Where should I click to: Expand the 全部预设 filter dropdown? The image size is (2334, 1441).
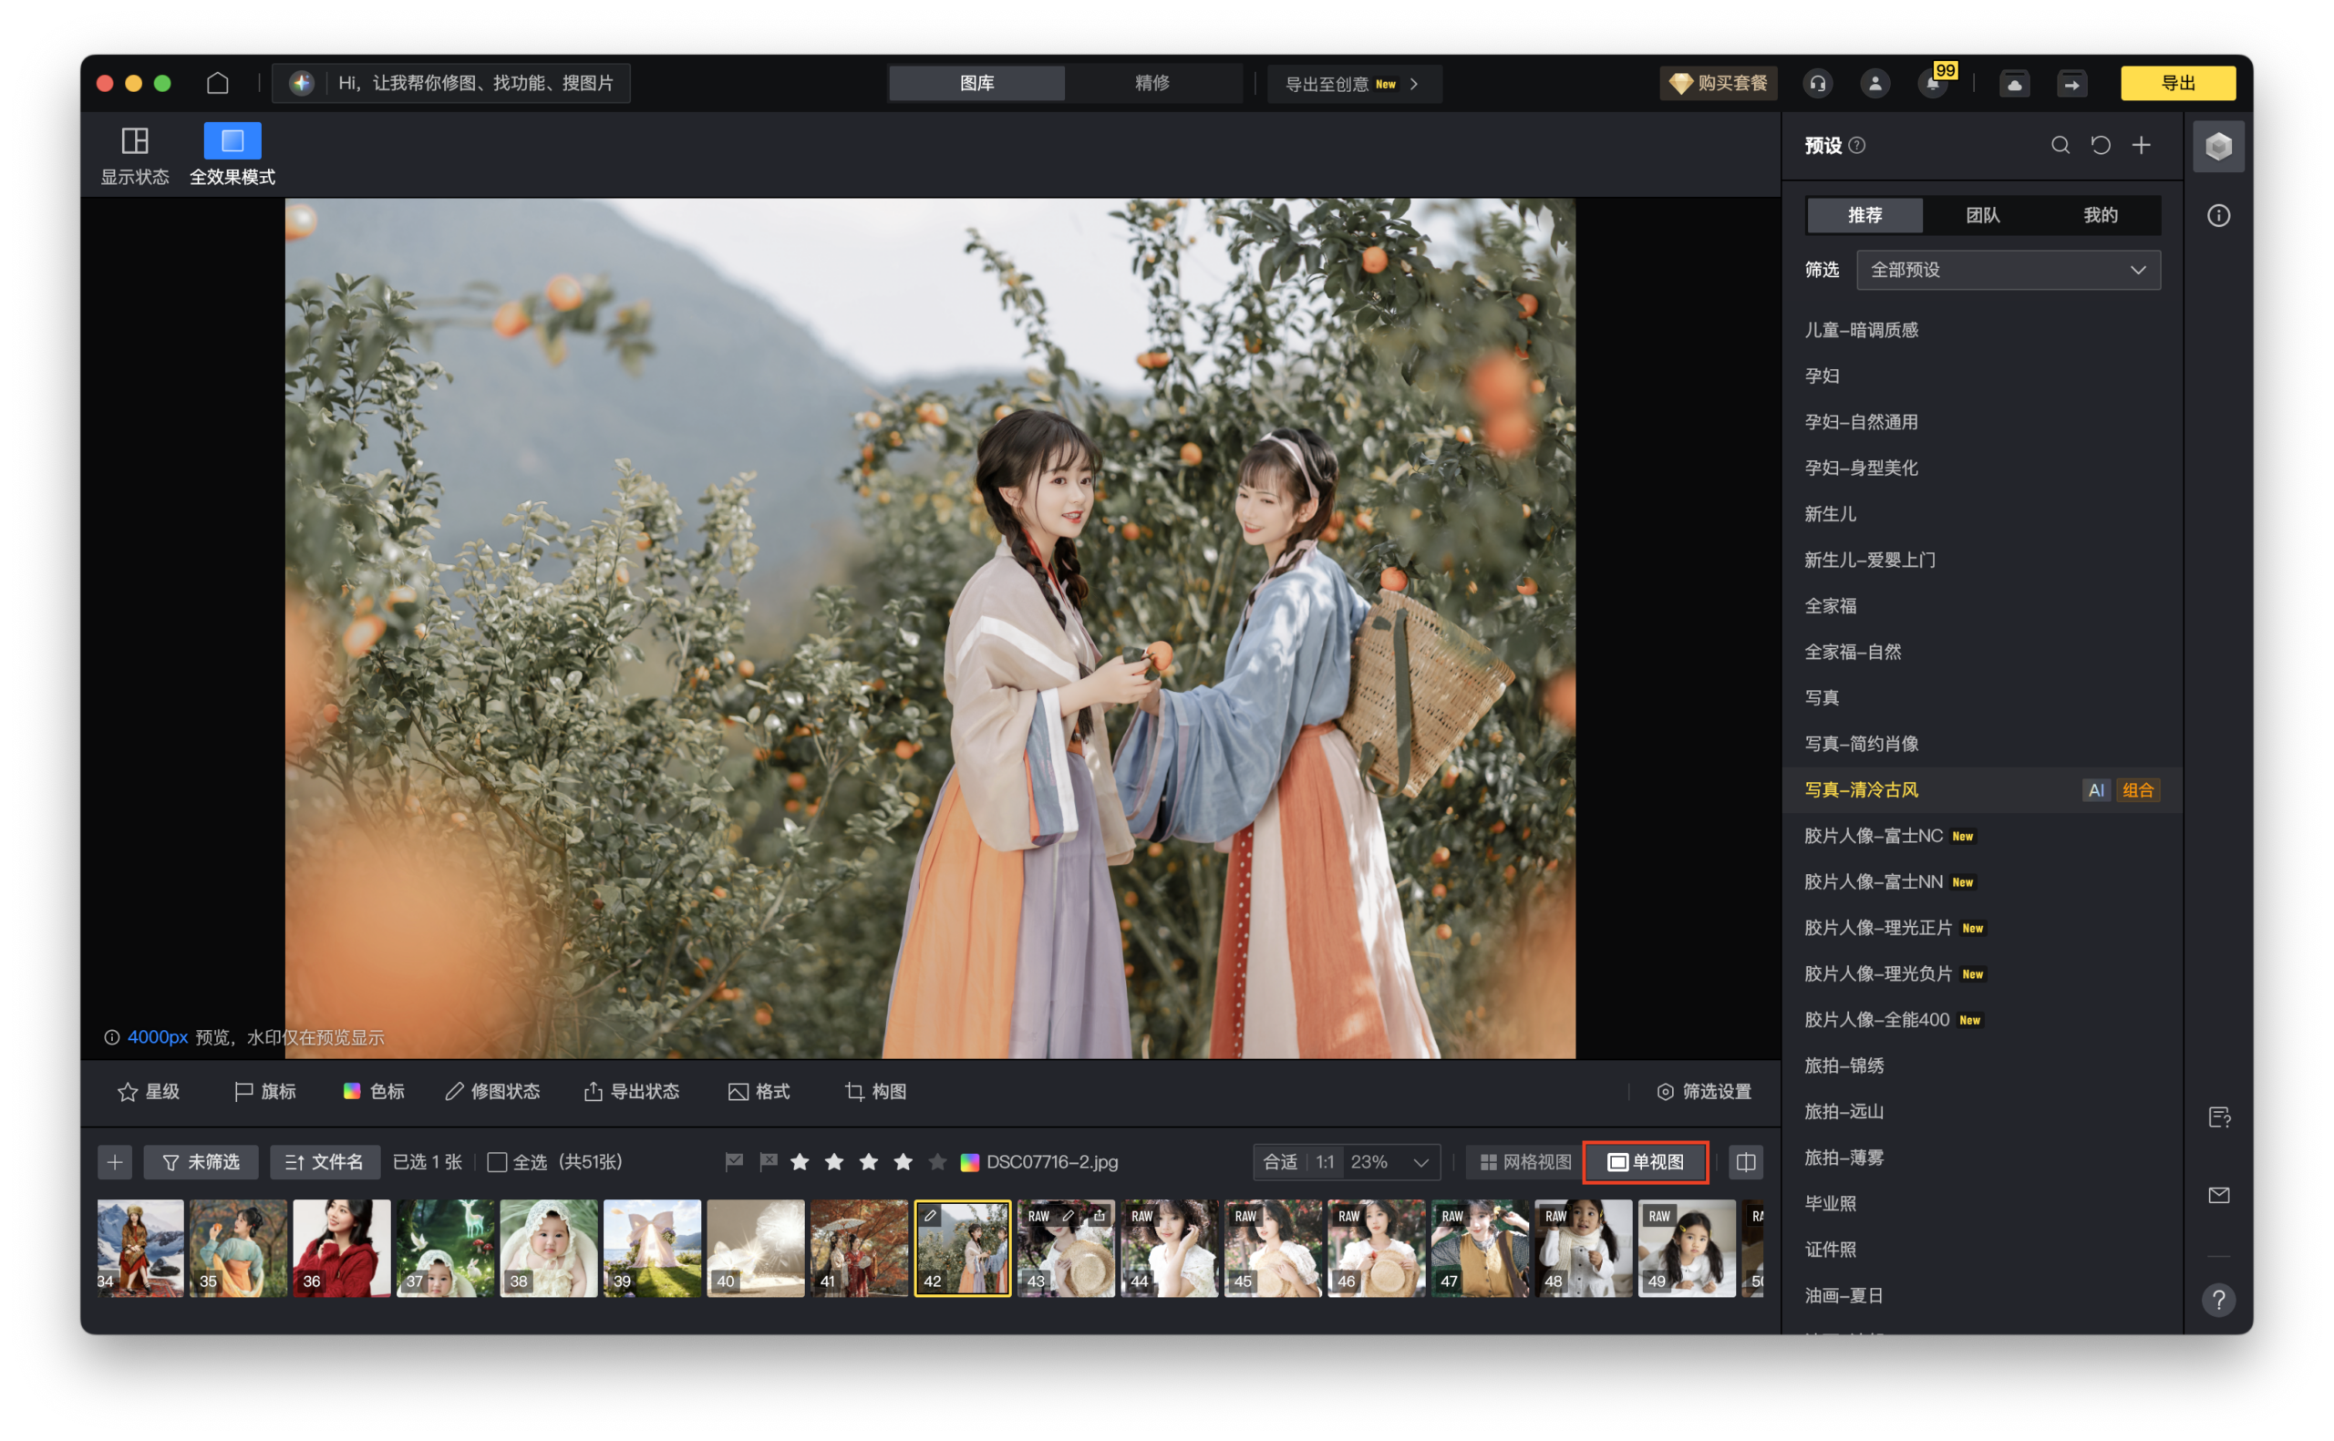pyautogui.click(x=2008, y=270)
